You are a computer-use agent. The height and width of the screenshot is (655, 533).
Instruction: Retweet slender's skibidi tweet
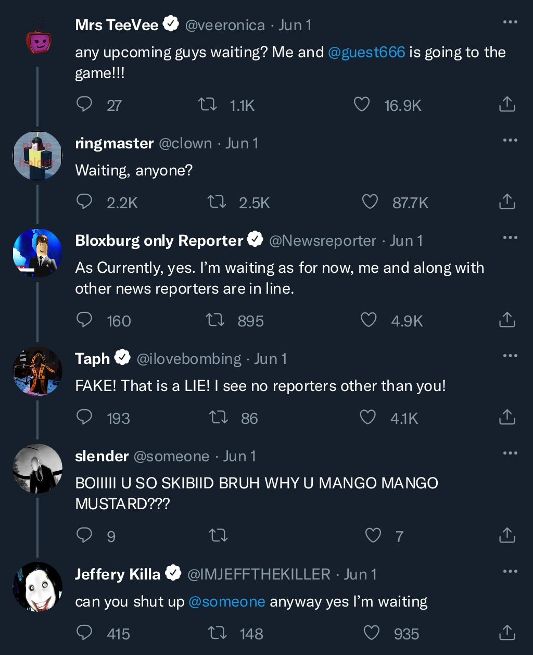coord(218,535)
